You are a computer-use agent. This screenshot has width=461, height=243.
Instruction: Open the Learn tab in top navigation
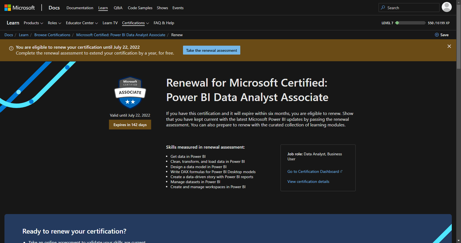103,8
